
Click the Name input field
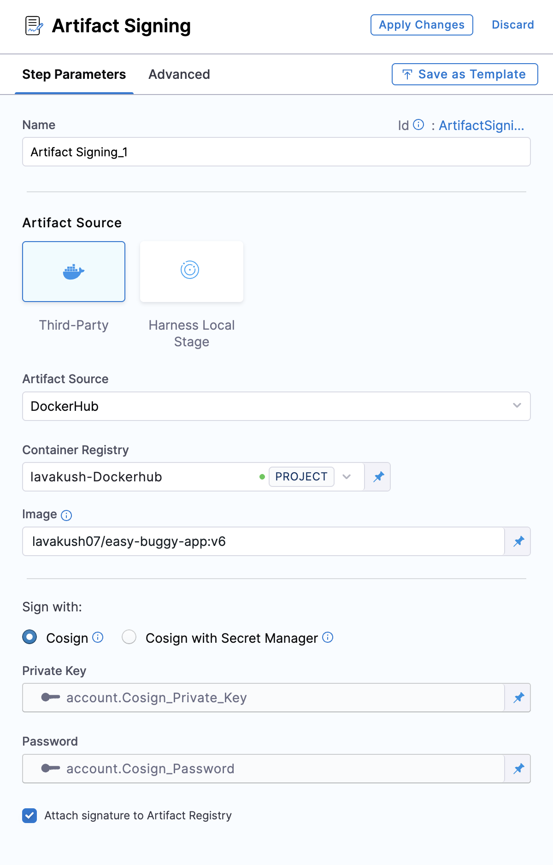(x=276, y=152)
